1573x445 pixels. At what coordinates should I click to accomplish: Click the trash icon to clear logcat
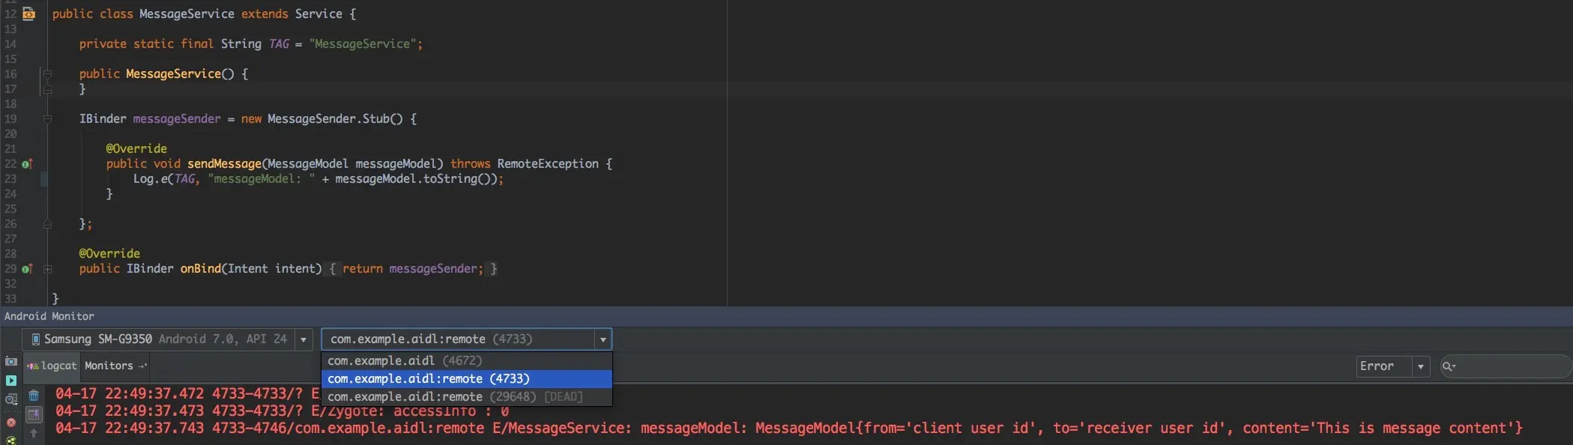click(x=34, y=396)
